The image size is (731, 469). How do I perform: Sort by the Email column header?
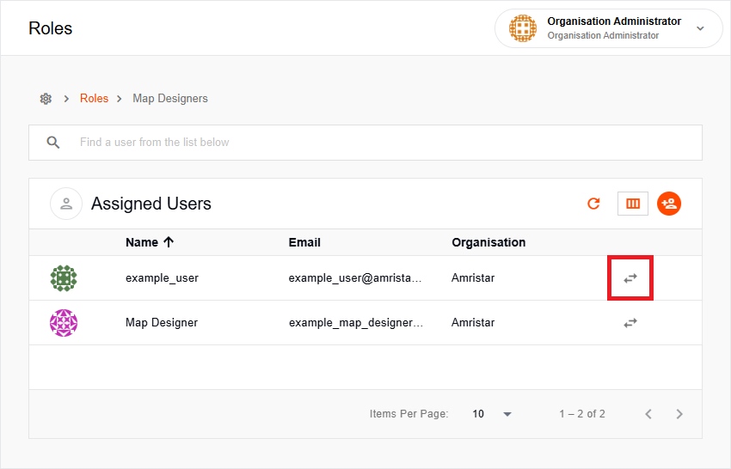coord(304,242)
